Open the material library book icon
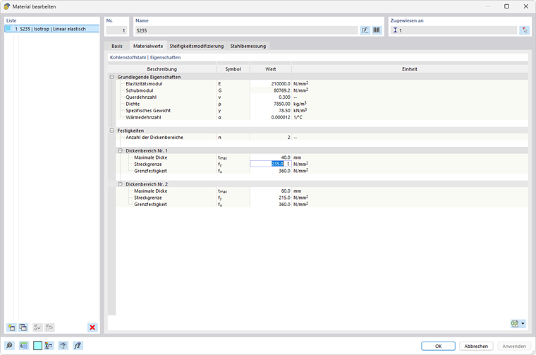536x355 pixels. click(377, 30)
